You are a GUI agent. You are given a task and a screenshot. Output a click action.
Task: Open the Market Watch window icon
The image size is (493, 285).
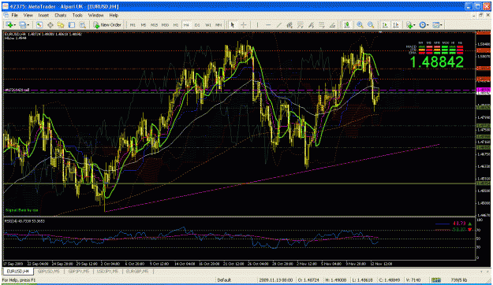39,24
